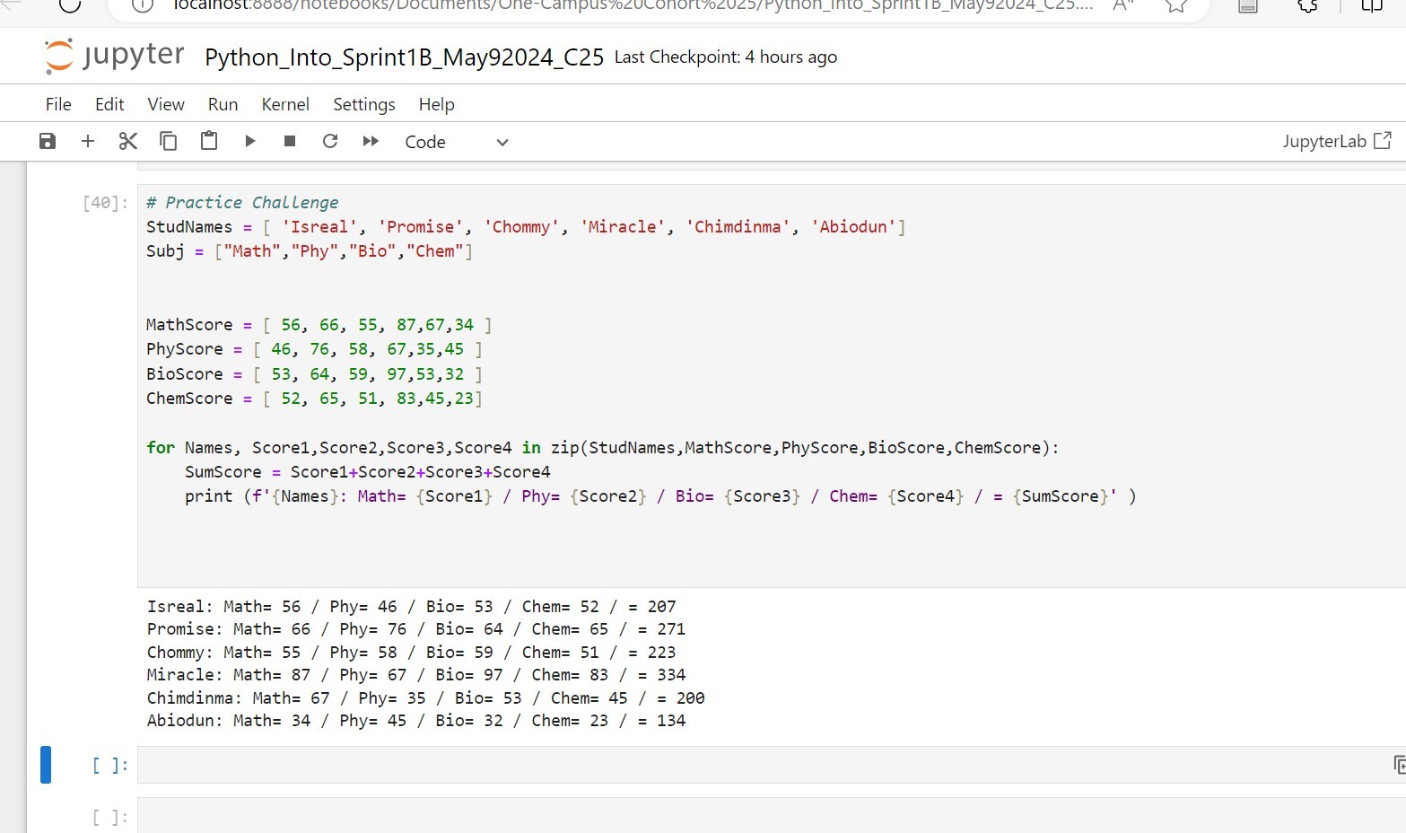Click the copy icon at the selected cell's right edge
The width and height of the screenshot is (1406, 833).
[1399, 765]
